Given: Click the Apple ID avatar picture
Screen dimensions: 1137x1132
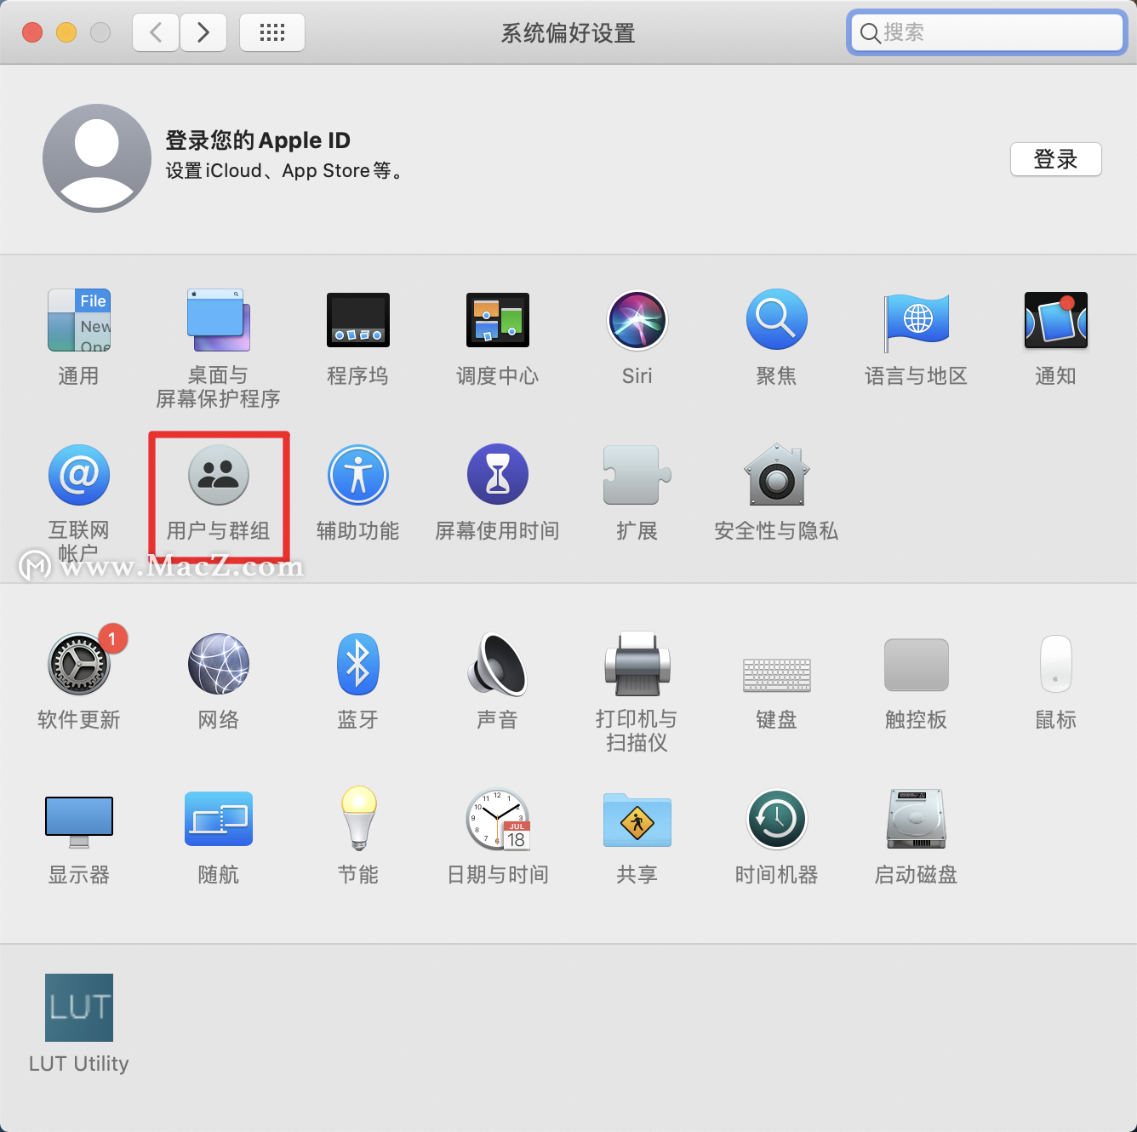Looking at the screenshot, I should coord(97,158).
